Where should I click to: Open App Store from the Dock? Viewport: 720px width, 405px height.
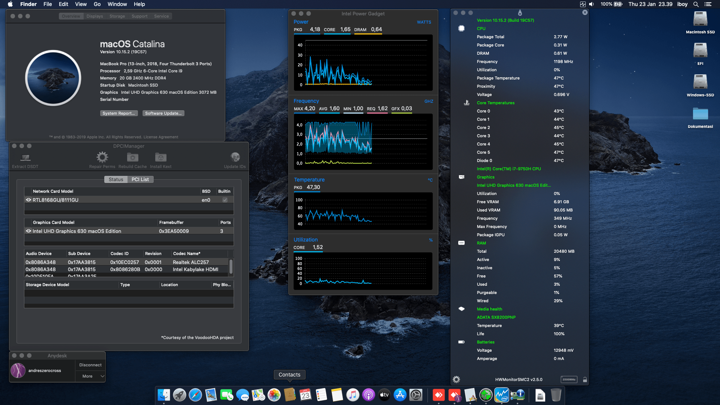click(x=400, y=395)
